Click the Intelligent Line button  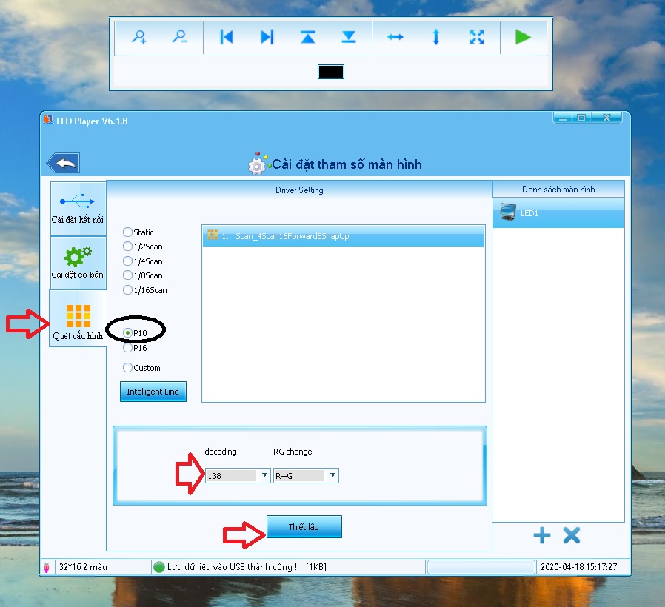[153, 392]
